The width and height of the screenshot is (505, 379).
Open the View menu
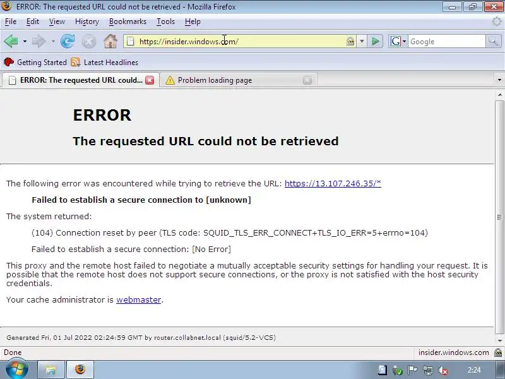click(57, 21)
